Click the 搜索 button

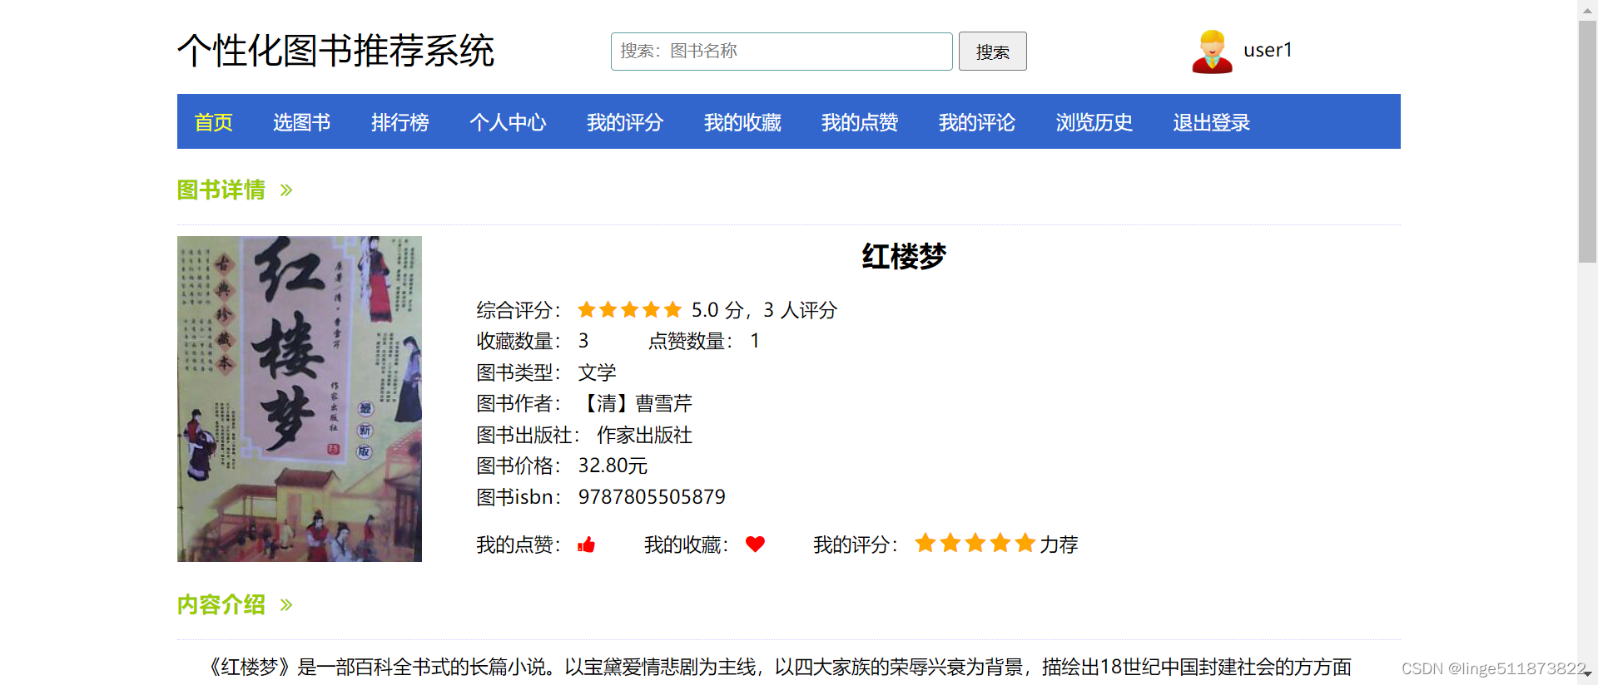992,52
